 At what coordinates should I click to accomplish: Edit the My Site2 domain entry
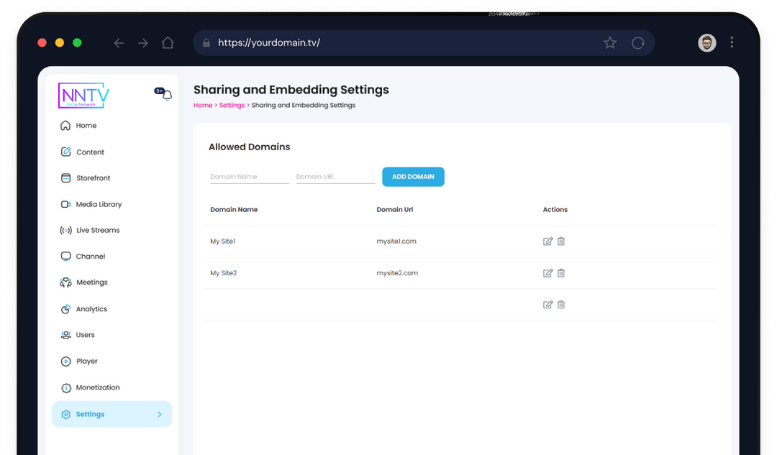(x=547, y=273)
